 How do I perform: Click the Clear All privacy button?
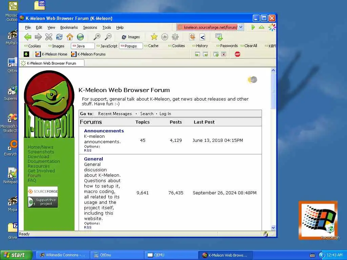click(249, 46)
